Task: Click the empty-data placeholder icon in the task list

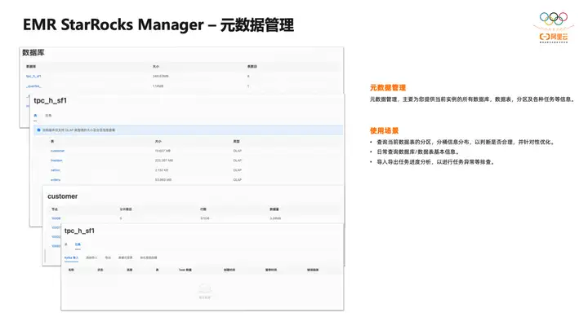Action: (205, 288)
